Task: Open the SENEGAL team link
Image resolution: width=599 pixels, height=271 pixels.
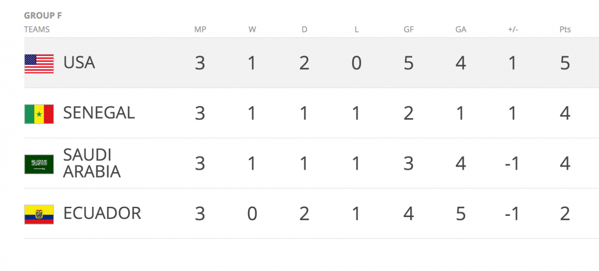Action: click(99, 113)
